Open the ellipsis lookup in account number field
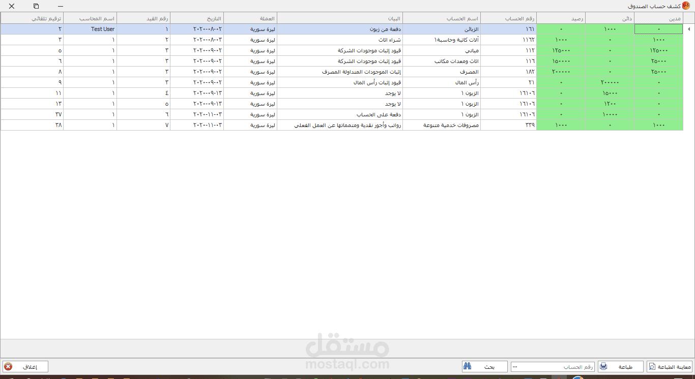The image size is (695, 379). point(515,367)
